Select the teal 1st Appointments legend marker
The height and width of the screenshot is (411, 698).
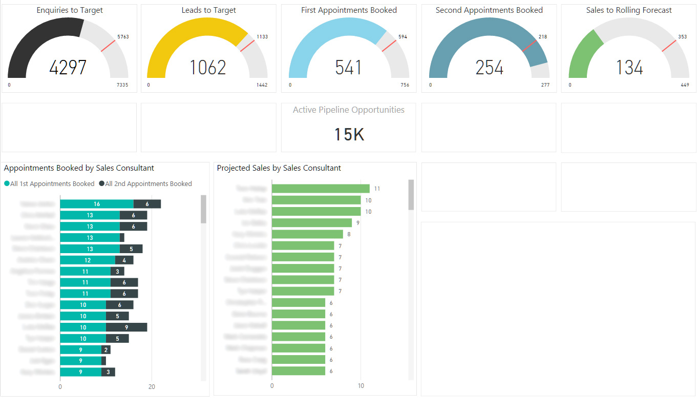[7, 183]
